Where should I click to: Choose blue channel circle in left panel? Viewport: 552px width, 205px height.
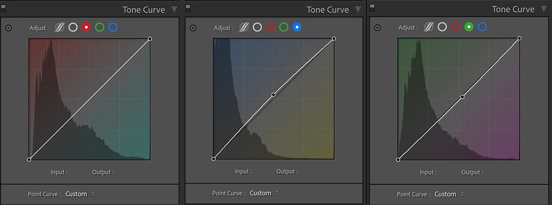113,27
